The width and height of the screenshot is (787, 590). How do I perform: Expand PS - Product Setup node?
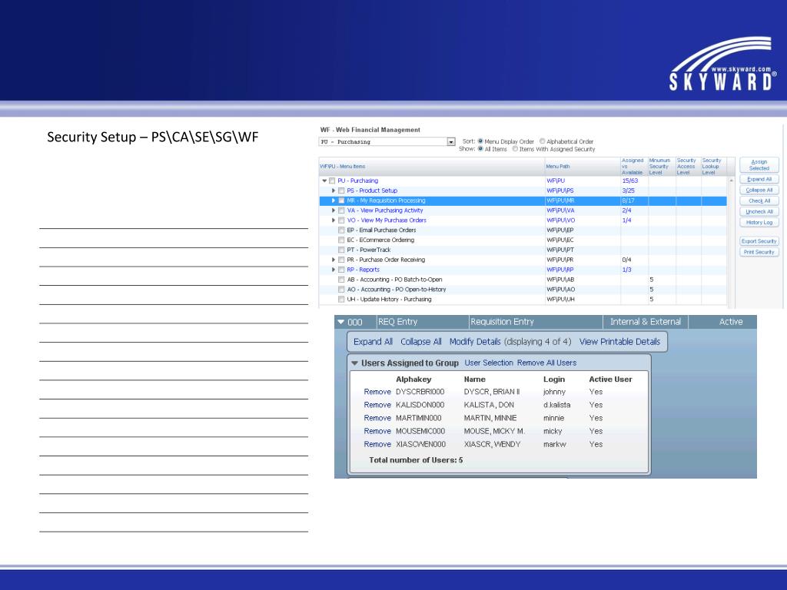pos(334,191)
